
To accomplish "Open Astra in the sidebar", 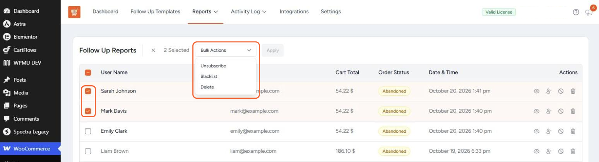I will [19, 24].
